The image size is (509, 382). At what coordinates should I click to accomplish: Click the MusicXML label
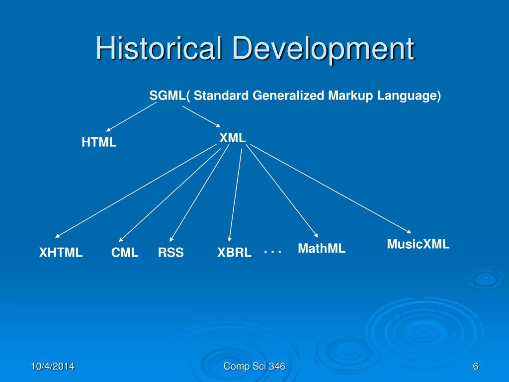(418, 244)
